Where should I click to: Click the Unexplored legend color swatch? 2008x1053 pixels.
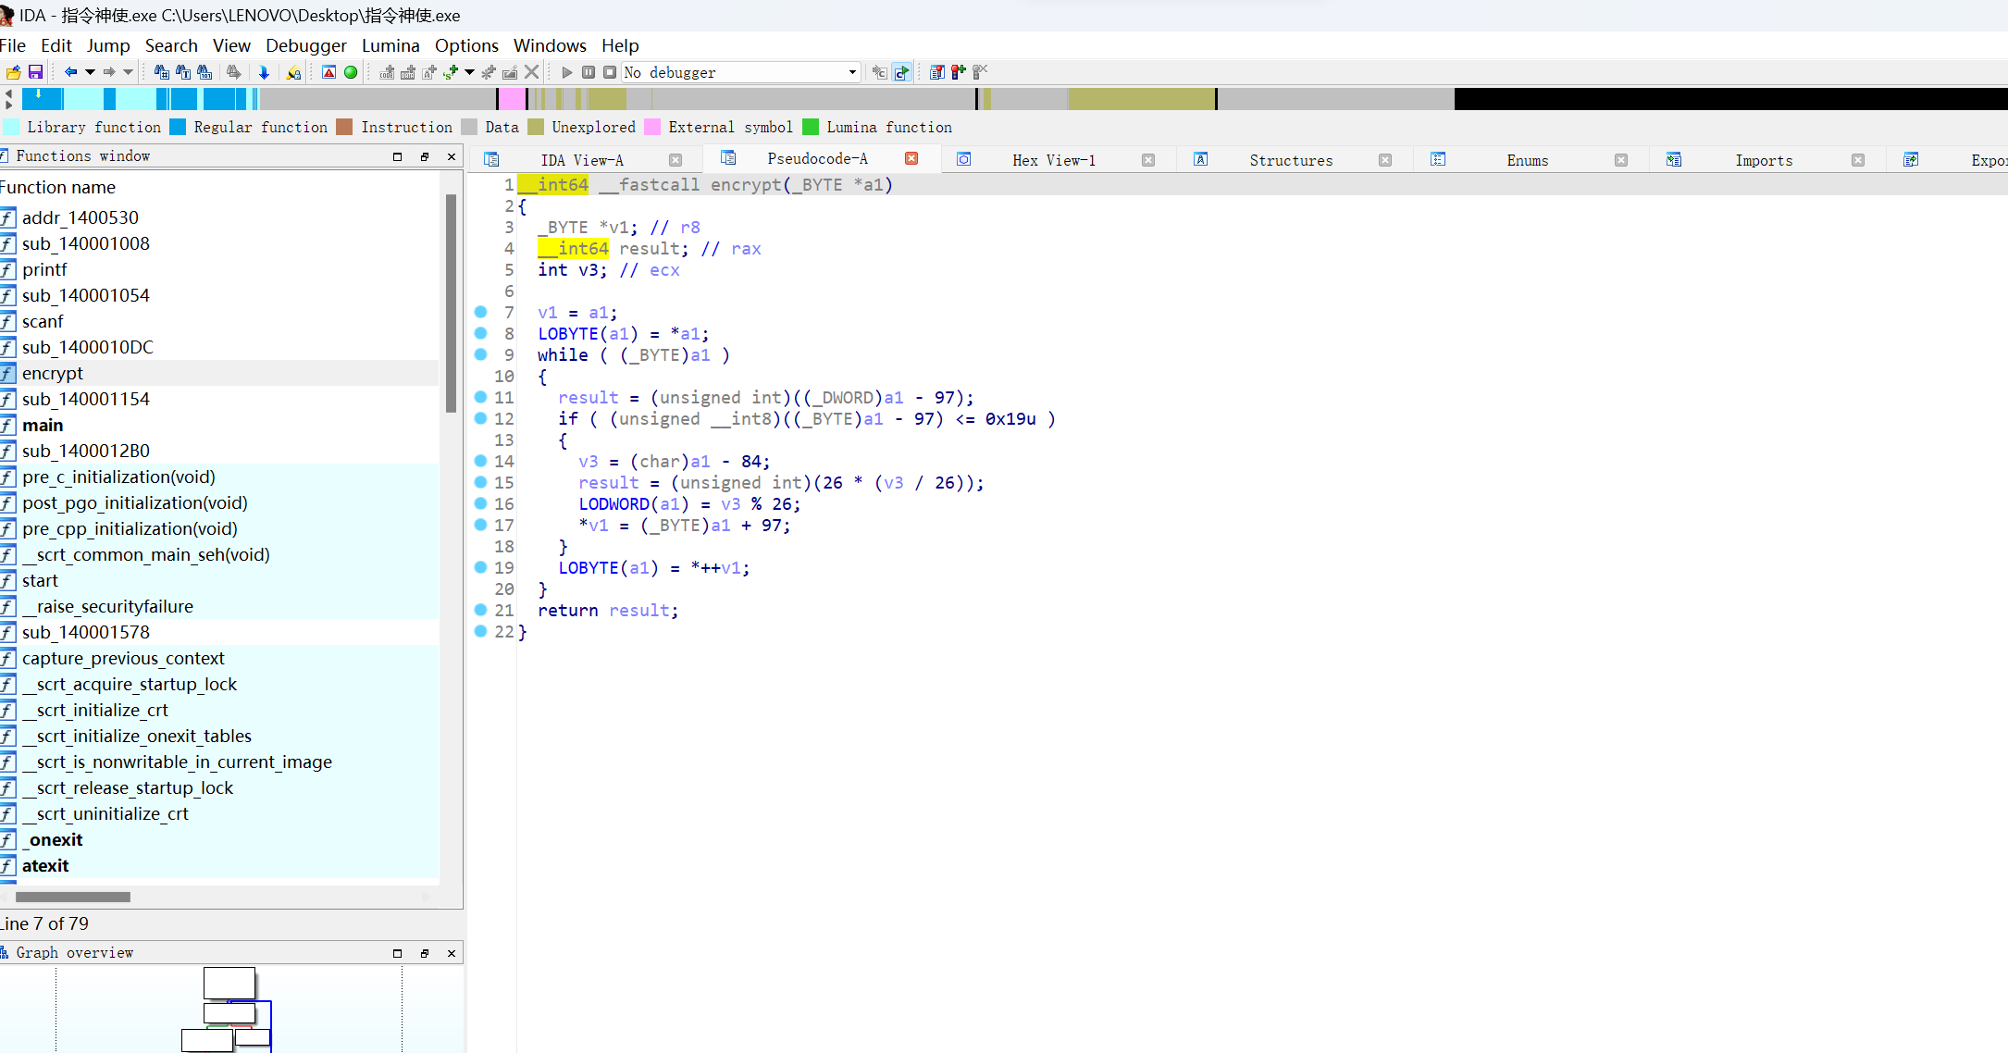pyautogui.click(x=536, y=127)
